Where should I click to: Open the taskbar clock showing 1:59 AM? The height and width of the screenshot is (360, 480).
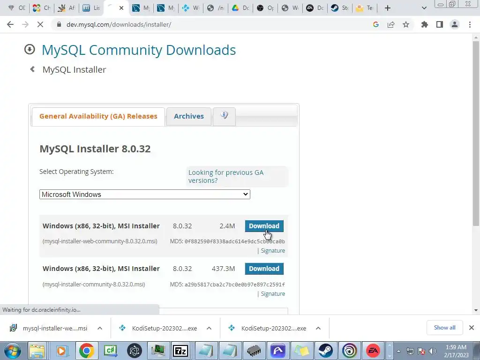pos(456,351)
